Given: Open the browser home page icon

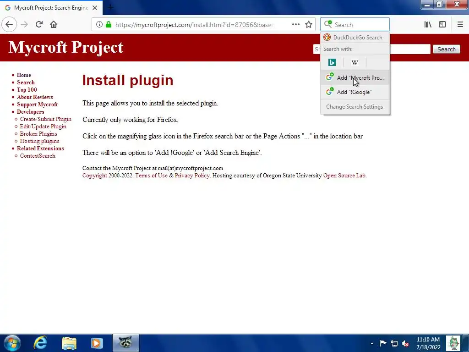Looking at the screenshot, I should [54, 25].
